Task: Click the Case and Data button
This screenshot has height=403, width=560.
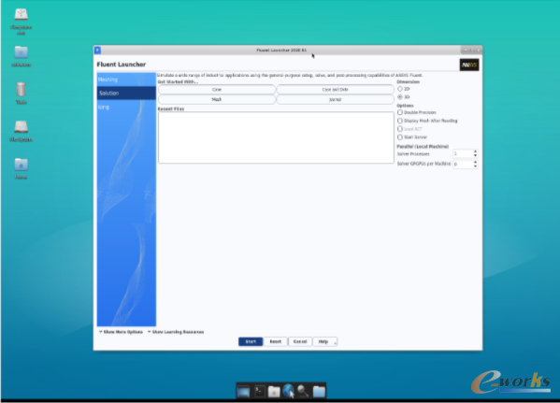Action: (x=335, y=90)
